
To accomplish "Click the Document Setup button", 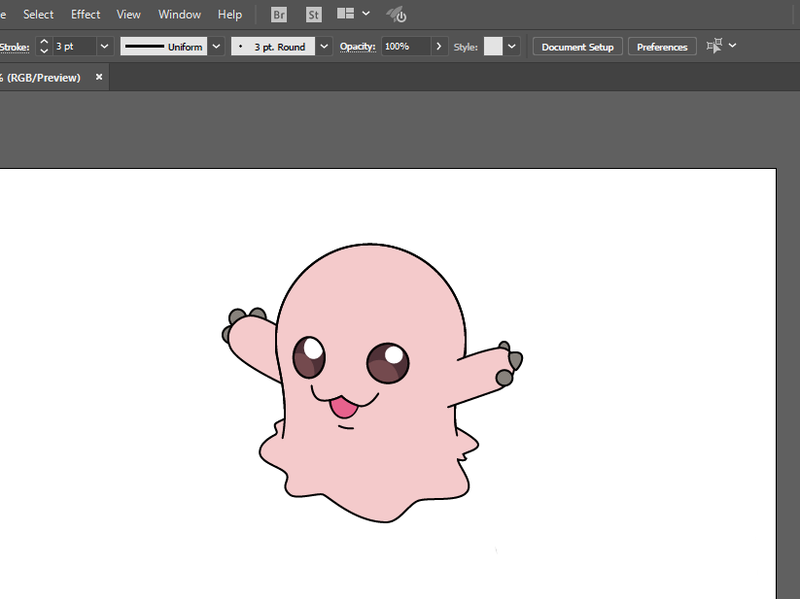I will pyautogui.click(x=577, y=47).
